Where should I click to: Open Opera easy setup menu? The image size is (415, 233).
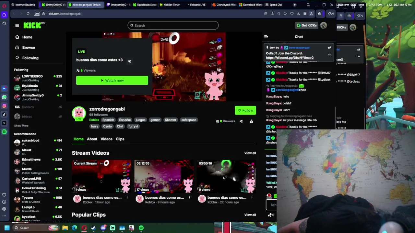305,14
